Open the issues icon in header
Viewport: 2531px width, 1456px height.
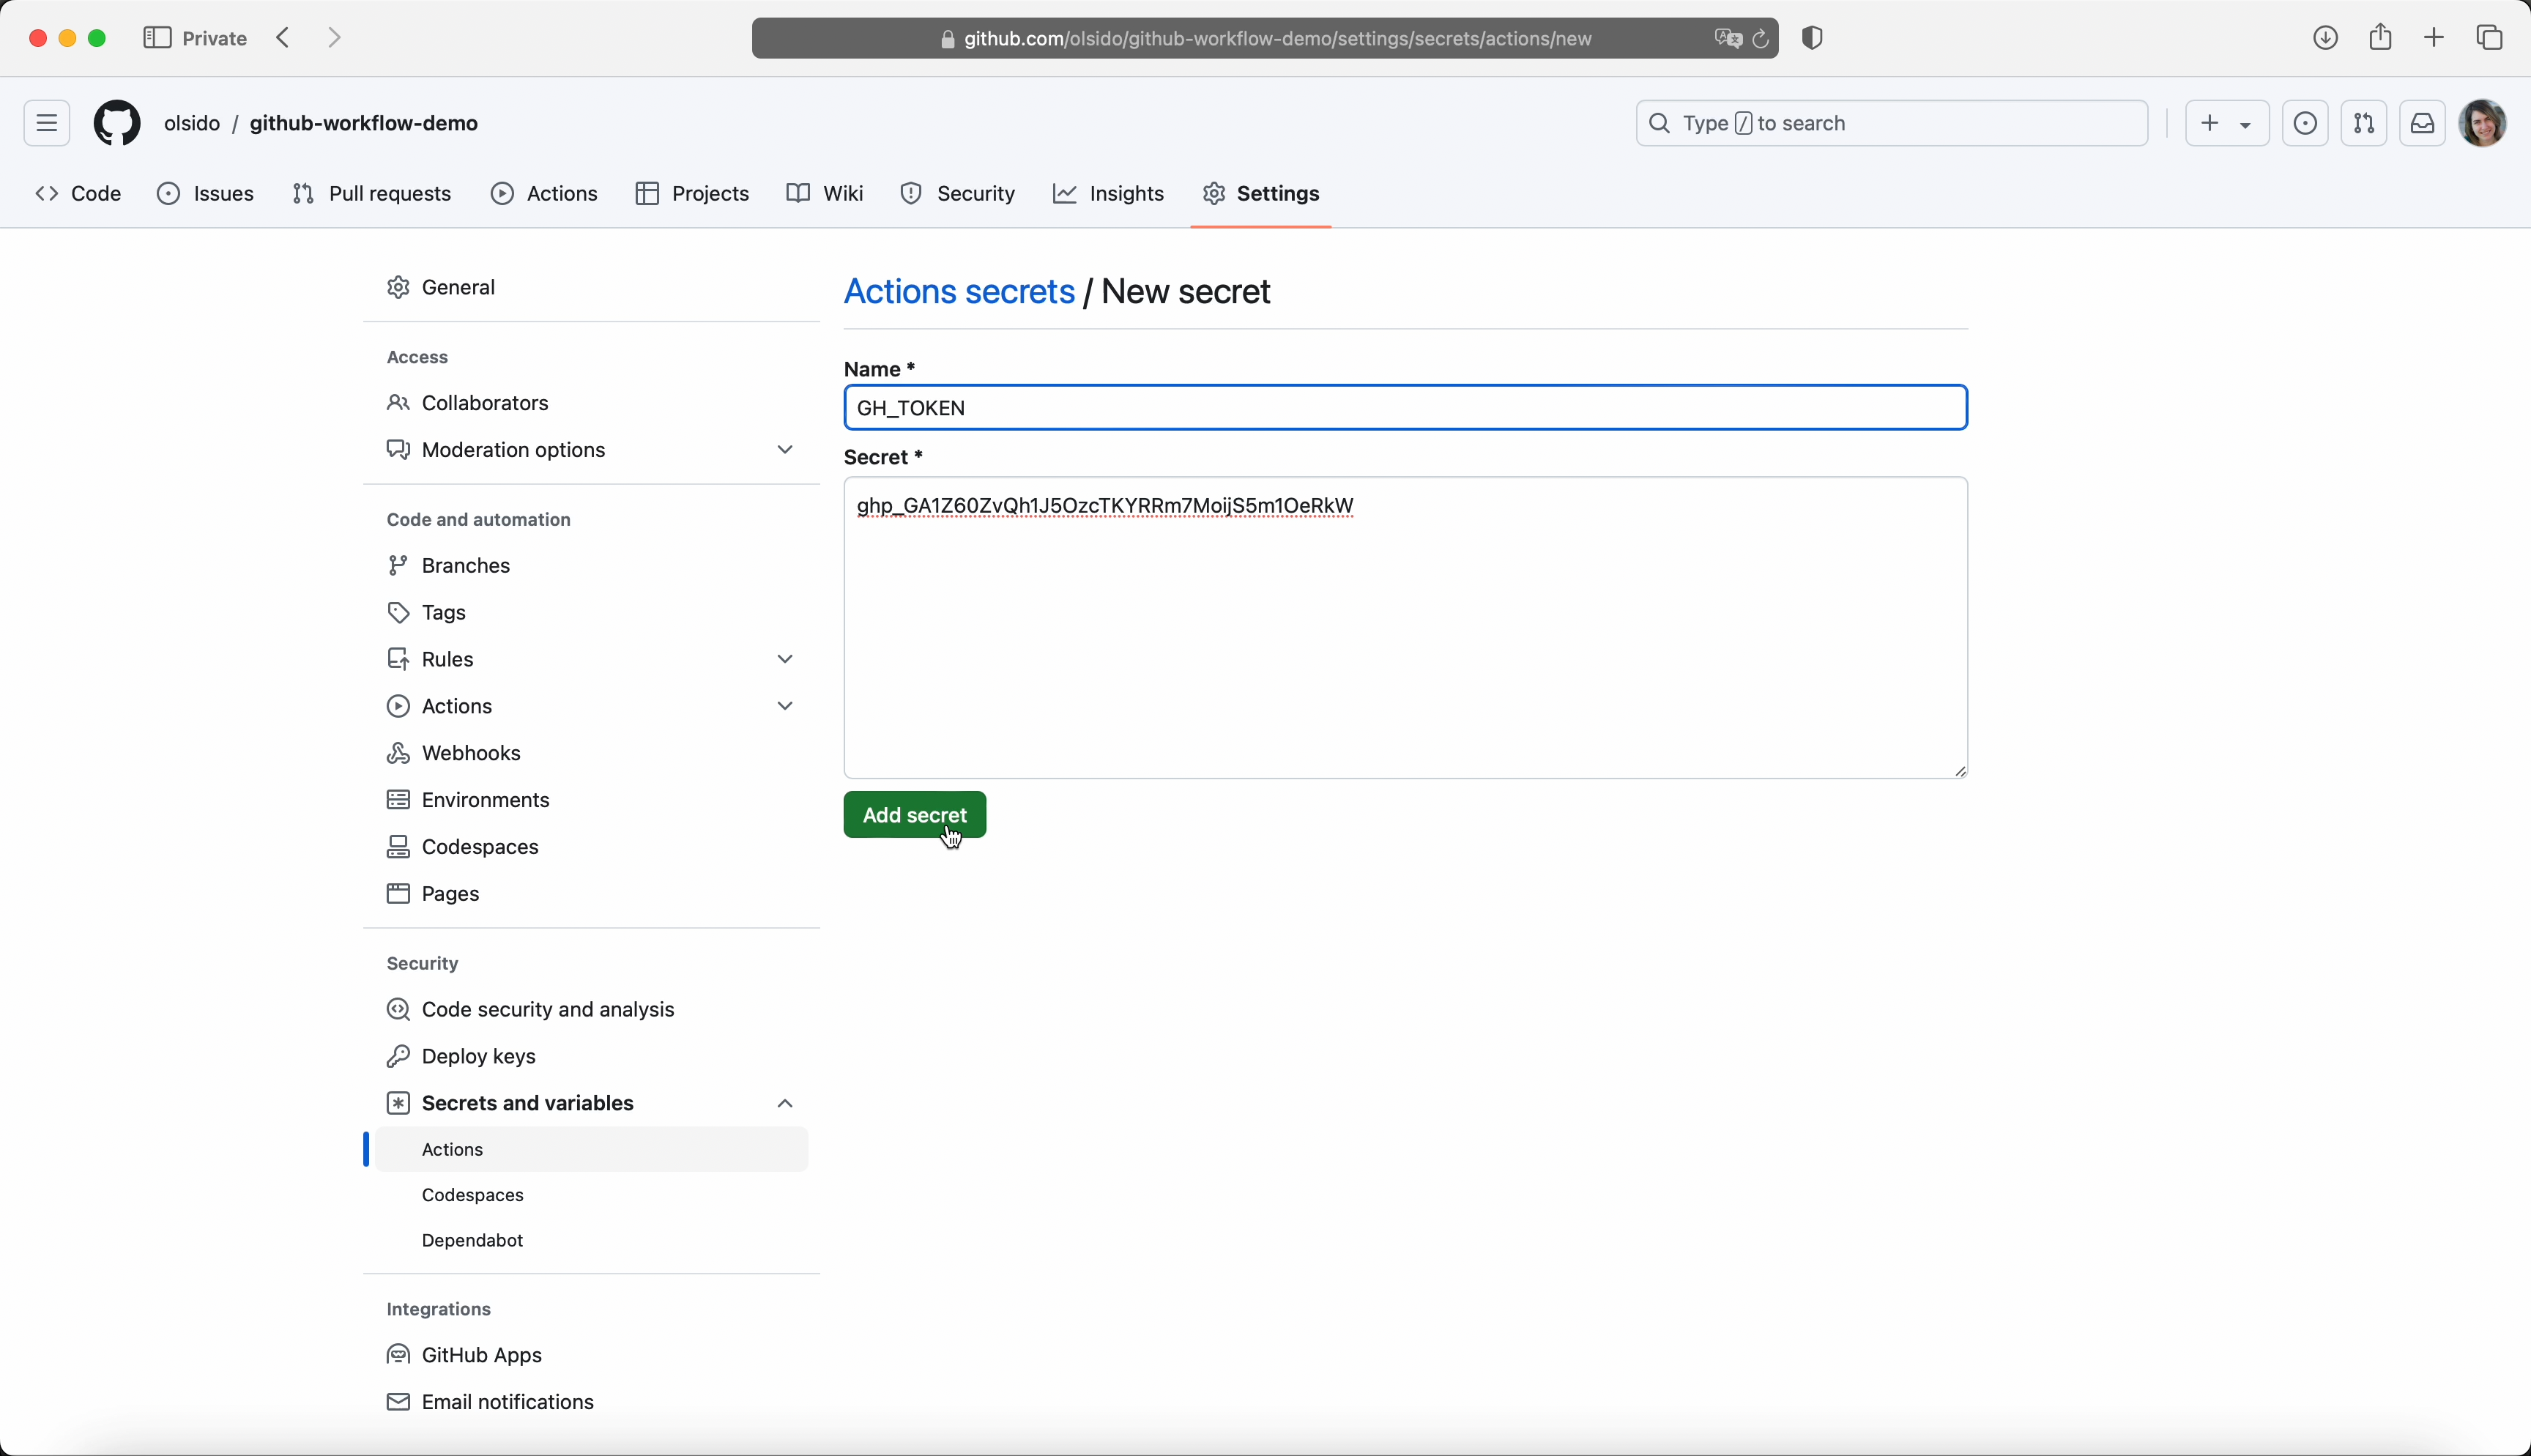pyautogui.click(x=2305, y=123)
